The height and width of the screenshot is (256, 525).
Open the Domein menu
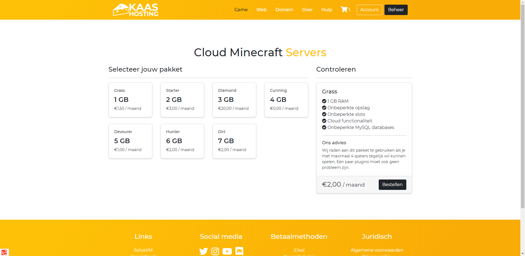click(284, 10)
